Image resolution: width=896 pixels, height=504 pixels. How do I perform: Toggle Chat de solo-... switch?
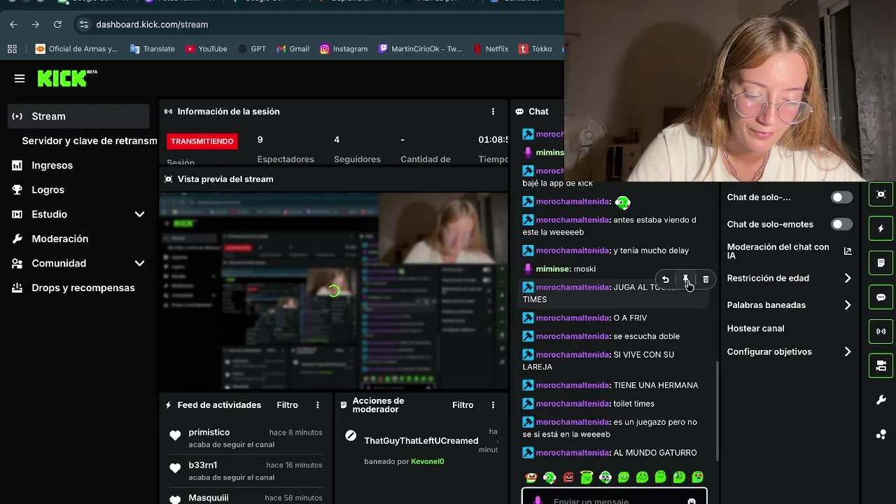tap(841, 197)
